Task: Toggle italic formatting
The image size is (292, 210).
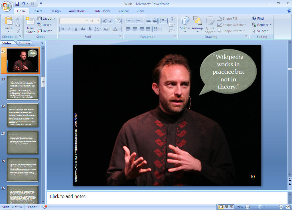Action: [69, 29]
